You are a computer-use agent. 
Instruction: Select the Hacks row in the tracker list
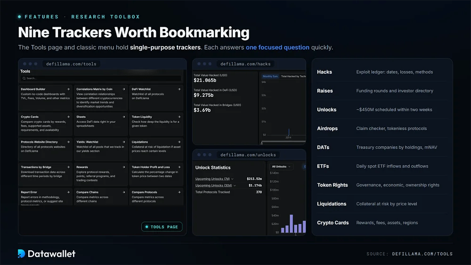tap(382, 72)
